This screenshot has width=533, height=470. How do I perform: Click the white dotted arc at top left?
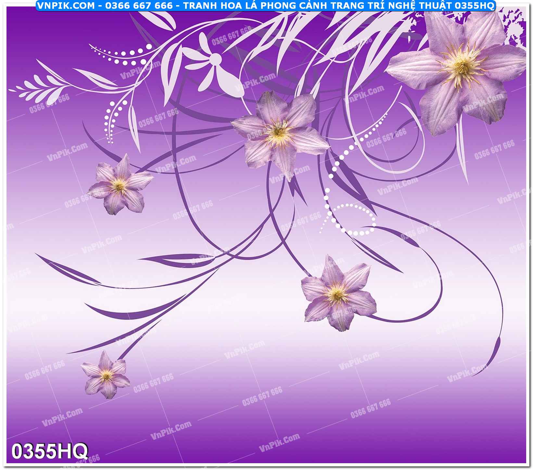(x=123, y=54)
